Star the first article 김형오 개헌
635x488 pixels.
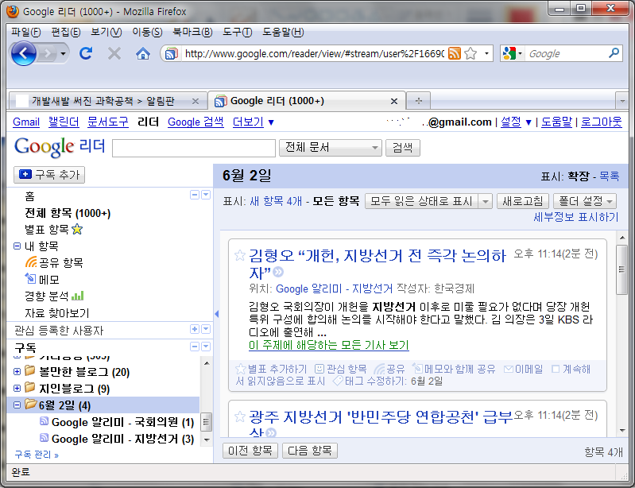[x=239, y=256]
